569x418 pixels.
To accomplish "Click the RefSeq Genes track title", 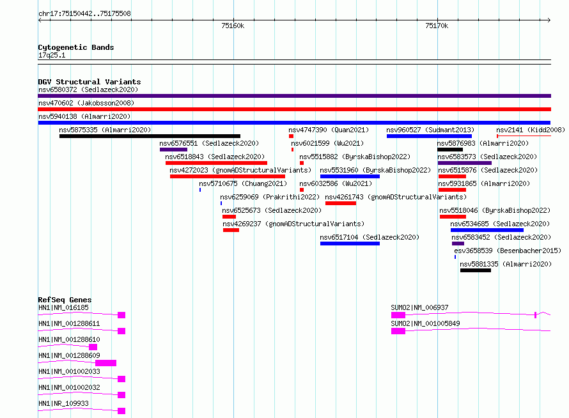I will (65, 300).
